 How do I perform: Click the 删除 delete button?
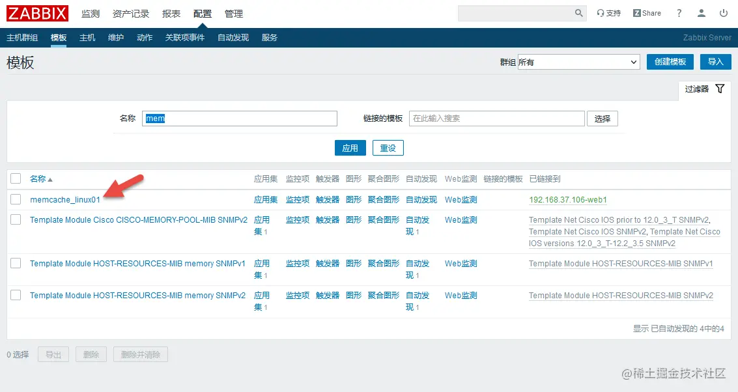pyautogui.click(x=91, y=354)
